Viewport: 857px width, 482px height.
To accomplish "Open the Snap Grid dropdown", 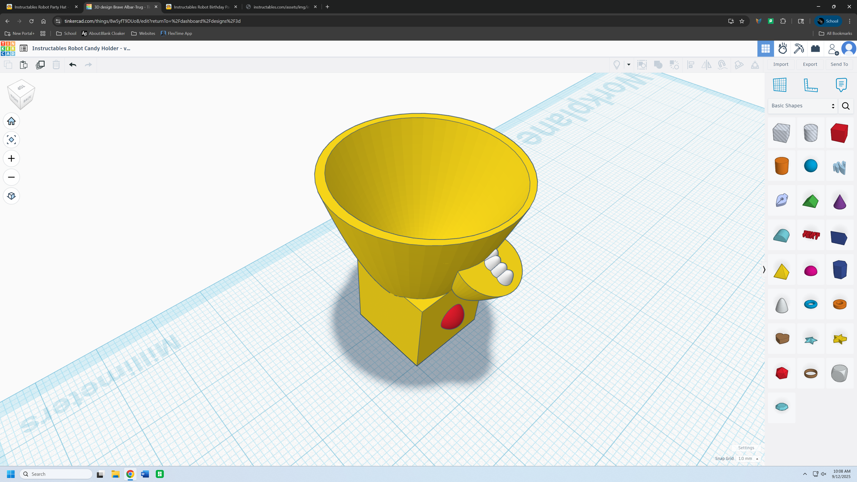I will click(x=748, y=458).
